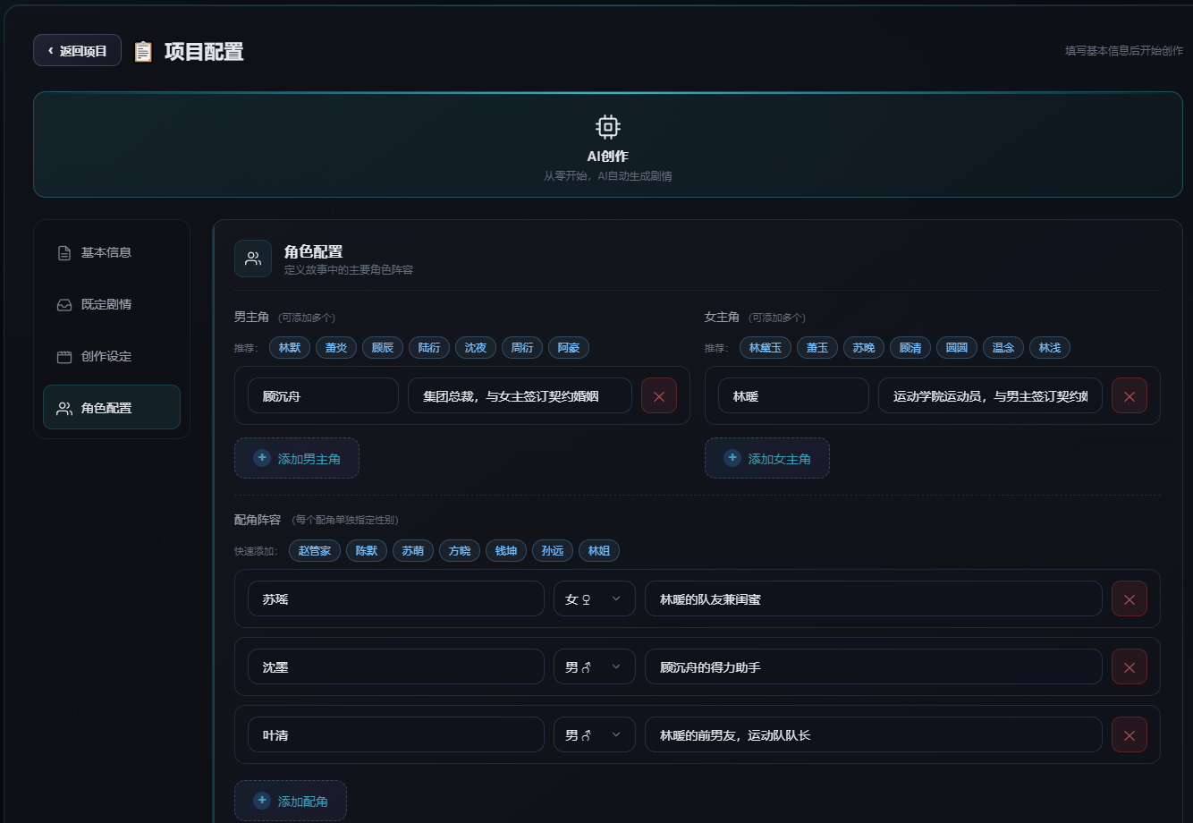The height and width of the screenshot is (823, 1193).
Task: Choose recommended female name 林浅
Action: [1050, 347]
